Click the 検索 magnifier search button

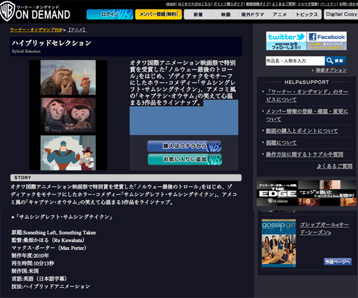point(335,61)
